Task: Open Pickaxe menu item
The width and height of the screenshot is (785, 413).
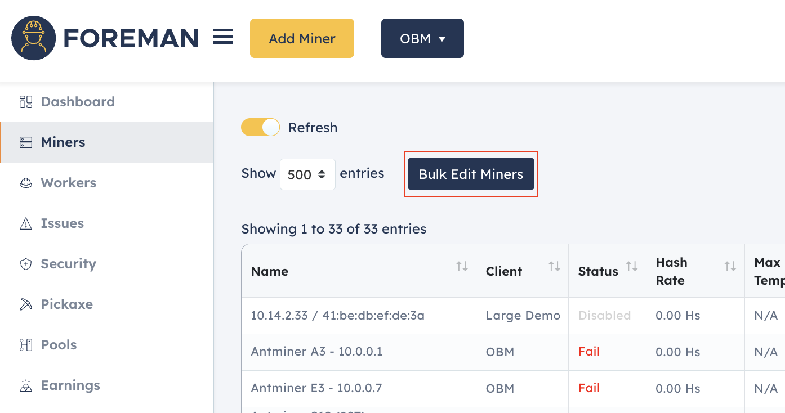Action: coord(67,304)
